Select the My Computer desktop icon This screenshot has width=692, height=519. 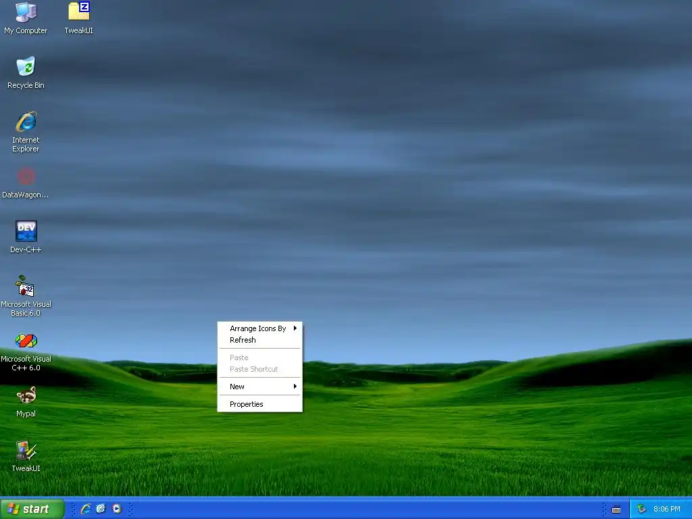coord(26,18)
